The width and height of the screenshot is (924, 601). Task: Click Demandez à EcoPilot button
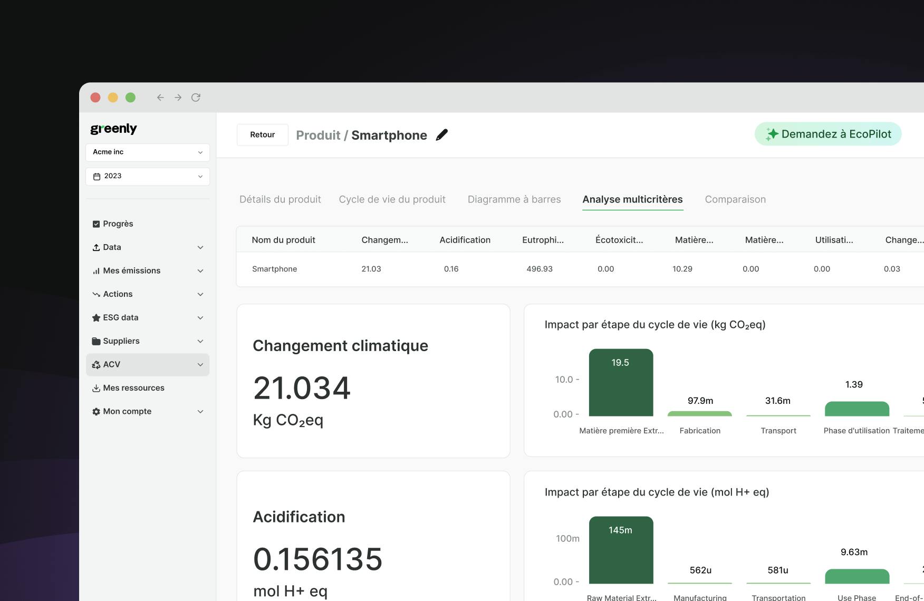[828, 134]
